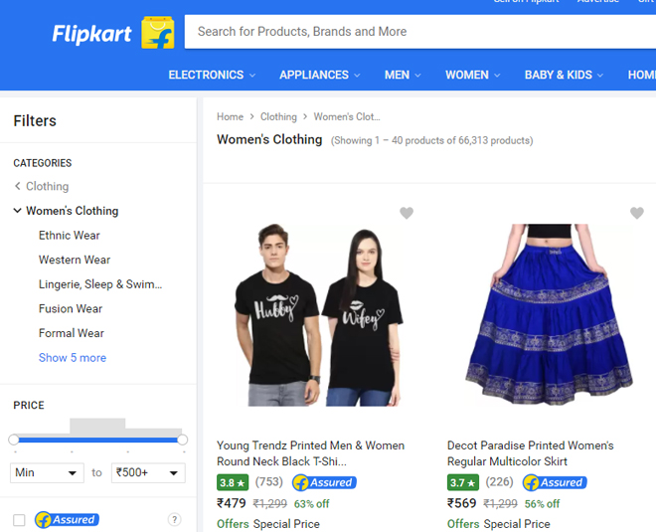Open the ₹500+ max price dropdown
This screenshot has width=656, height=532.
(148, 473)
